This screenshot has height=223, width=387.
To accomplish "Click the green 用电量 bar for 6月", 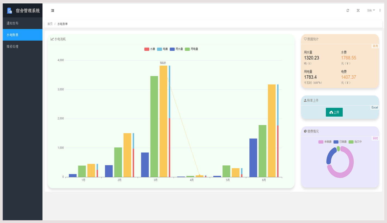I will tap(262, 151).
